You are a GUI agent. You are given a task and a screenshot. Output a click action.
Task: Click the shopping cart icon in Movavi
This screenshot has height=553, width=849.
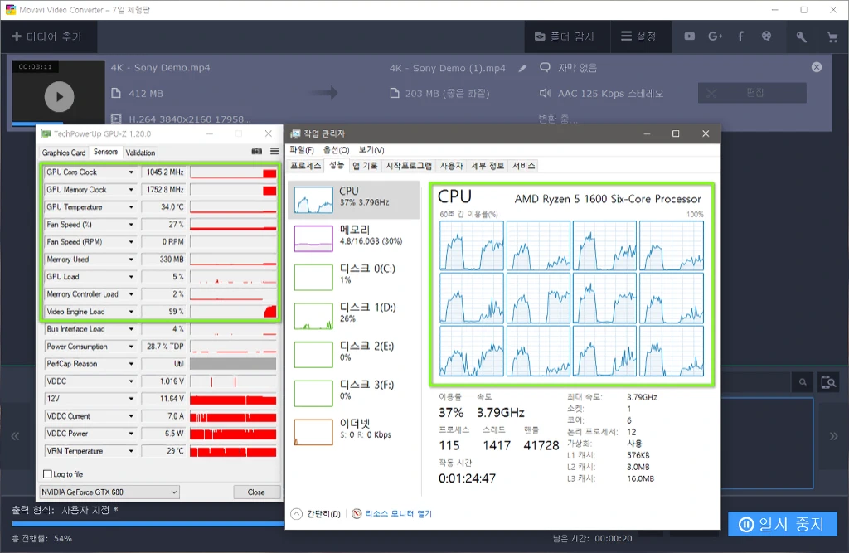pyautogui.click(x=832, y=36)
